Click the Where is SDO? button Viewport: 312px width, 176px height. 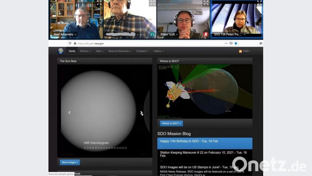pos(171,123)
